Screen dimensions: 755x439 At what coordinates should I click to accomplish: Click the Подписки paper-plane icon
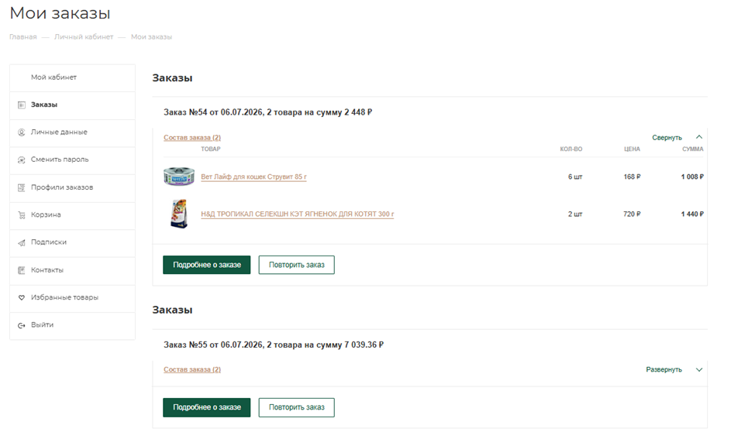(x=21, y=242)
